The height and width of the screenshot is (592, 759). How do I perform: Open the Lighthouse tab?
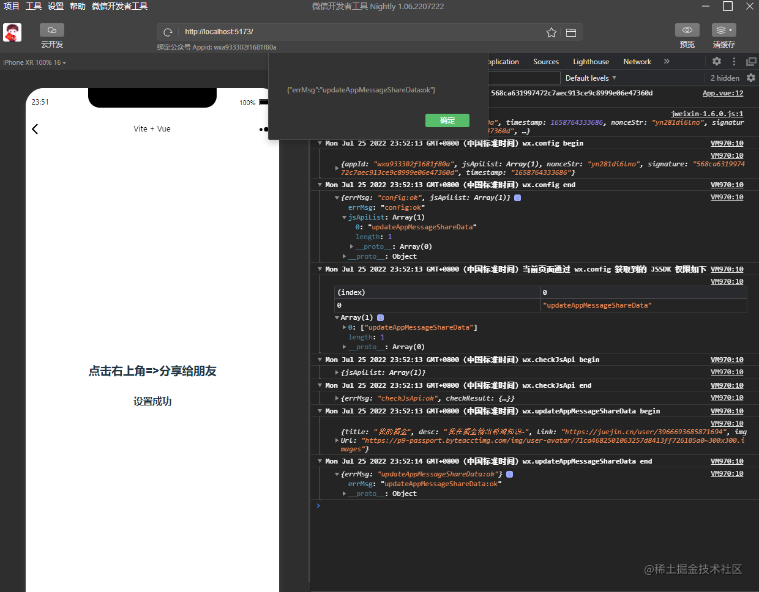(591, 62)
